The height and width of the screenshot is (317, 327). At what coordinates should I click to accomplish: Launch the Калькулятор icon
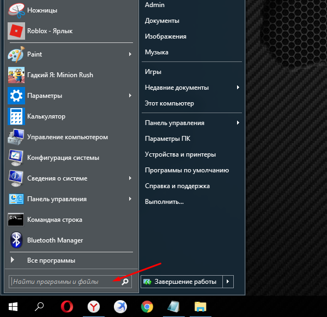(16, 116)
